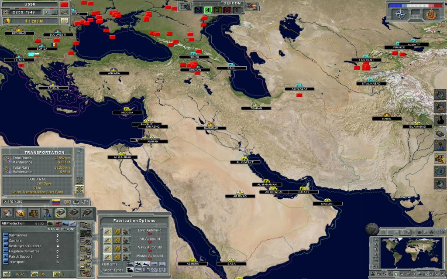This screenshot has width=447, height=279.
Task: Select the BAGHDAD city label
Action: [211, 129]
